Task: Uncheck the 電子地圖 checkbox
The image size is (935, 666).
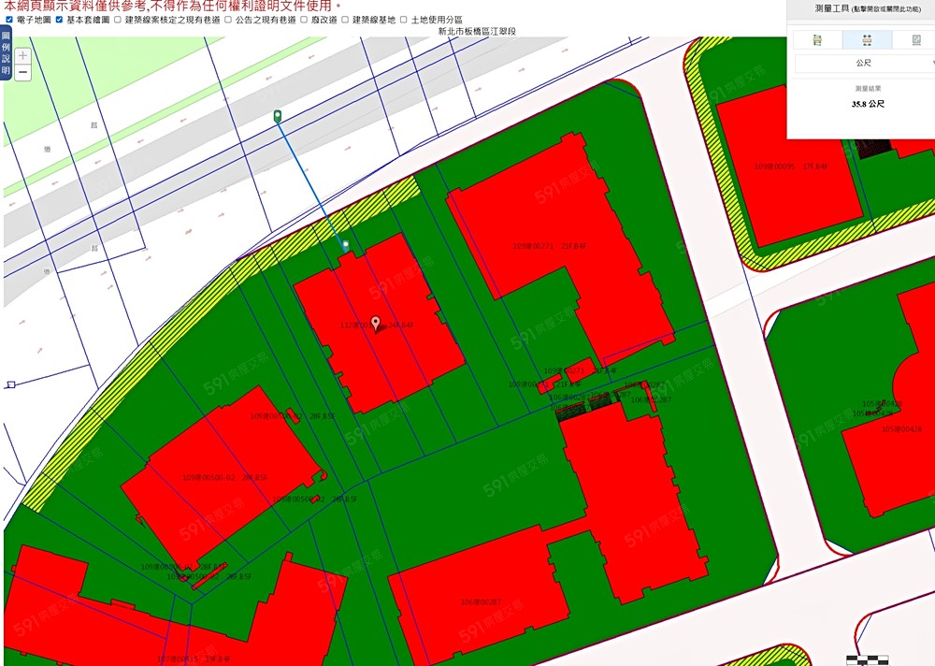Action: click(9, 19)
